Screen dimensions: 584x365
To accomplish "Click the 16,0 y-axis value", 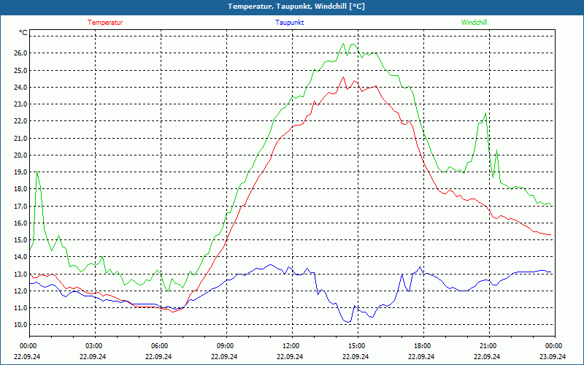I will (x=21, y=223).
